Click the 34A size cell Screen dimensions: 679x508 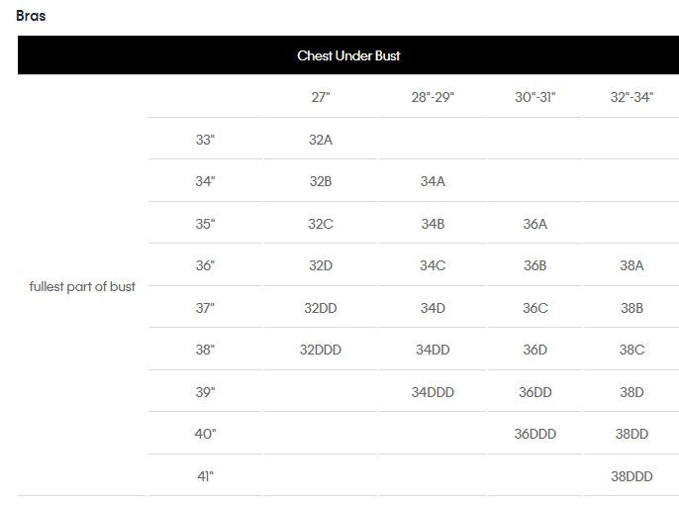pyautogui.click(x=433, y=181)
